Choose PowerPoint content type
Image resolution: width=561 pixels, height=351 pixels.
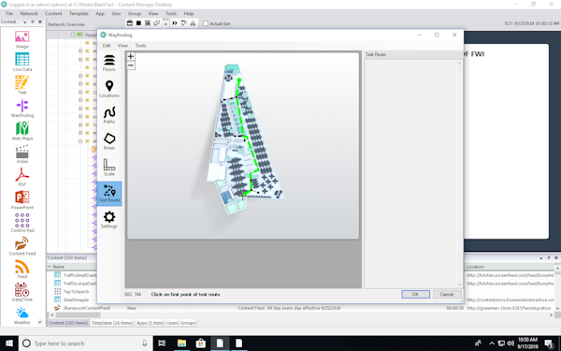[x=22, y=200]
